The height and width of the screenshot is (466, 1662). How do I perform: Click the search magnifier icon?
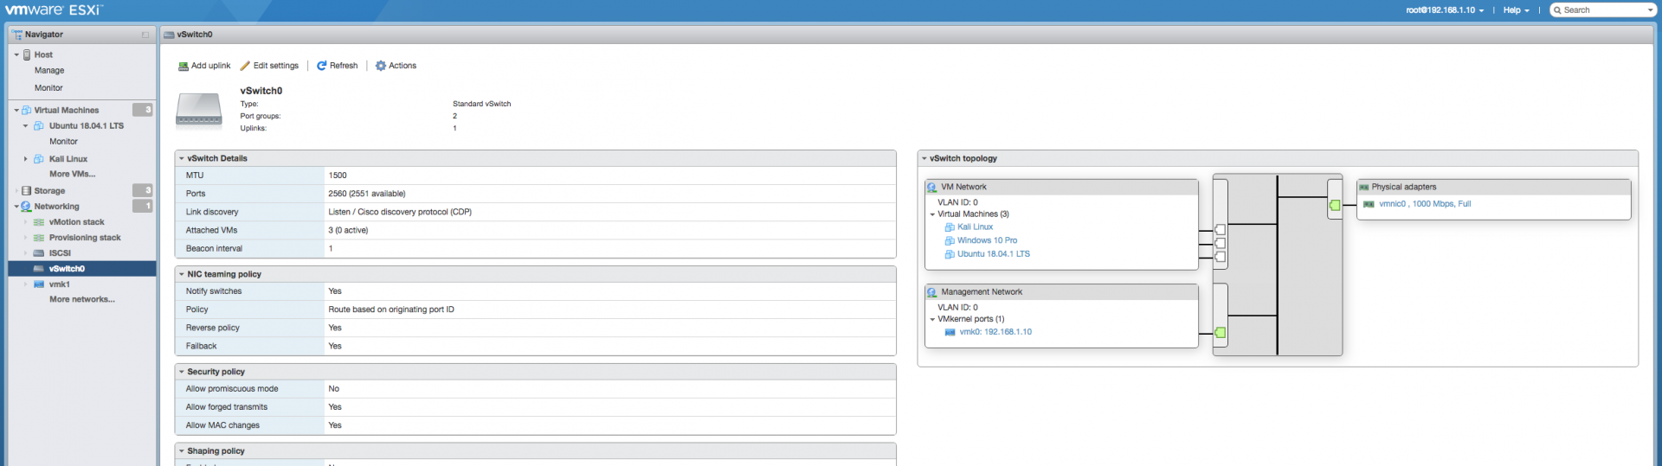pos(1557,10)
